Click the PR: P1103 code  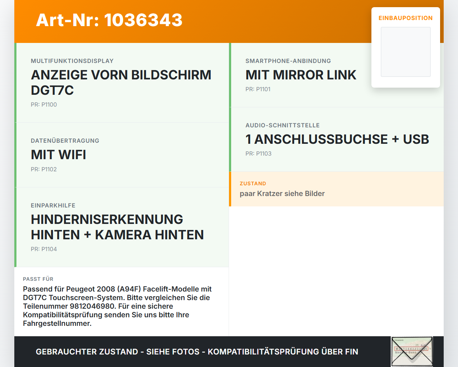[258, 153]
